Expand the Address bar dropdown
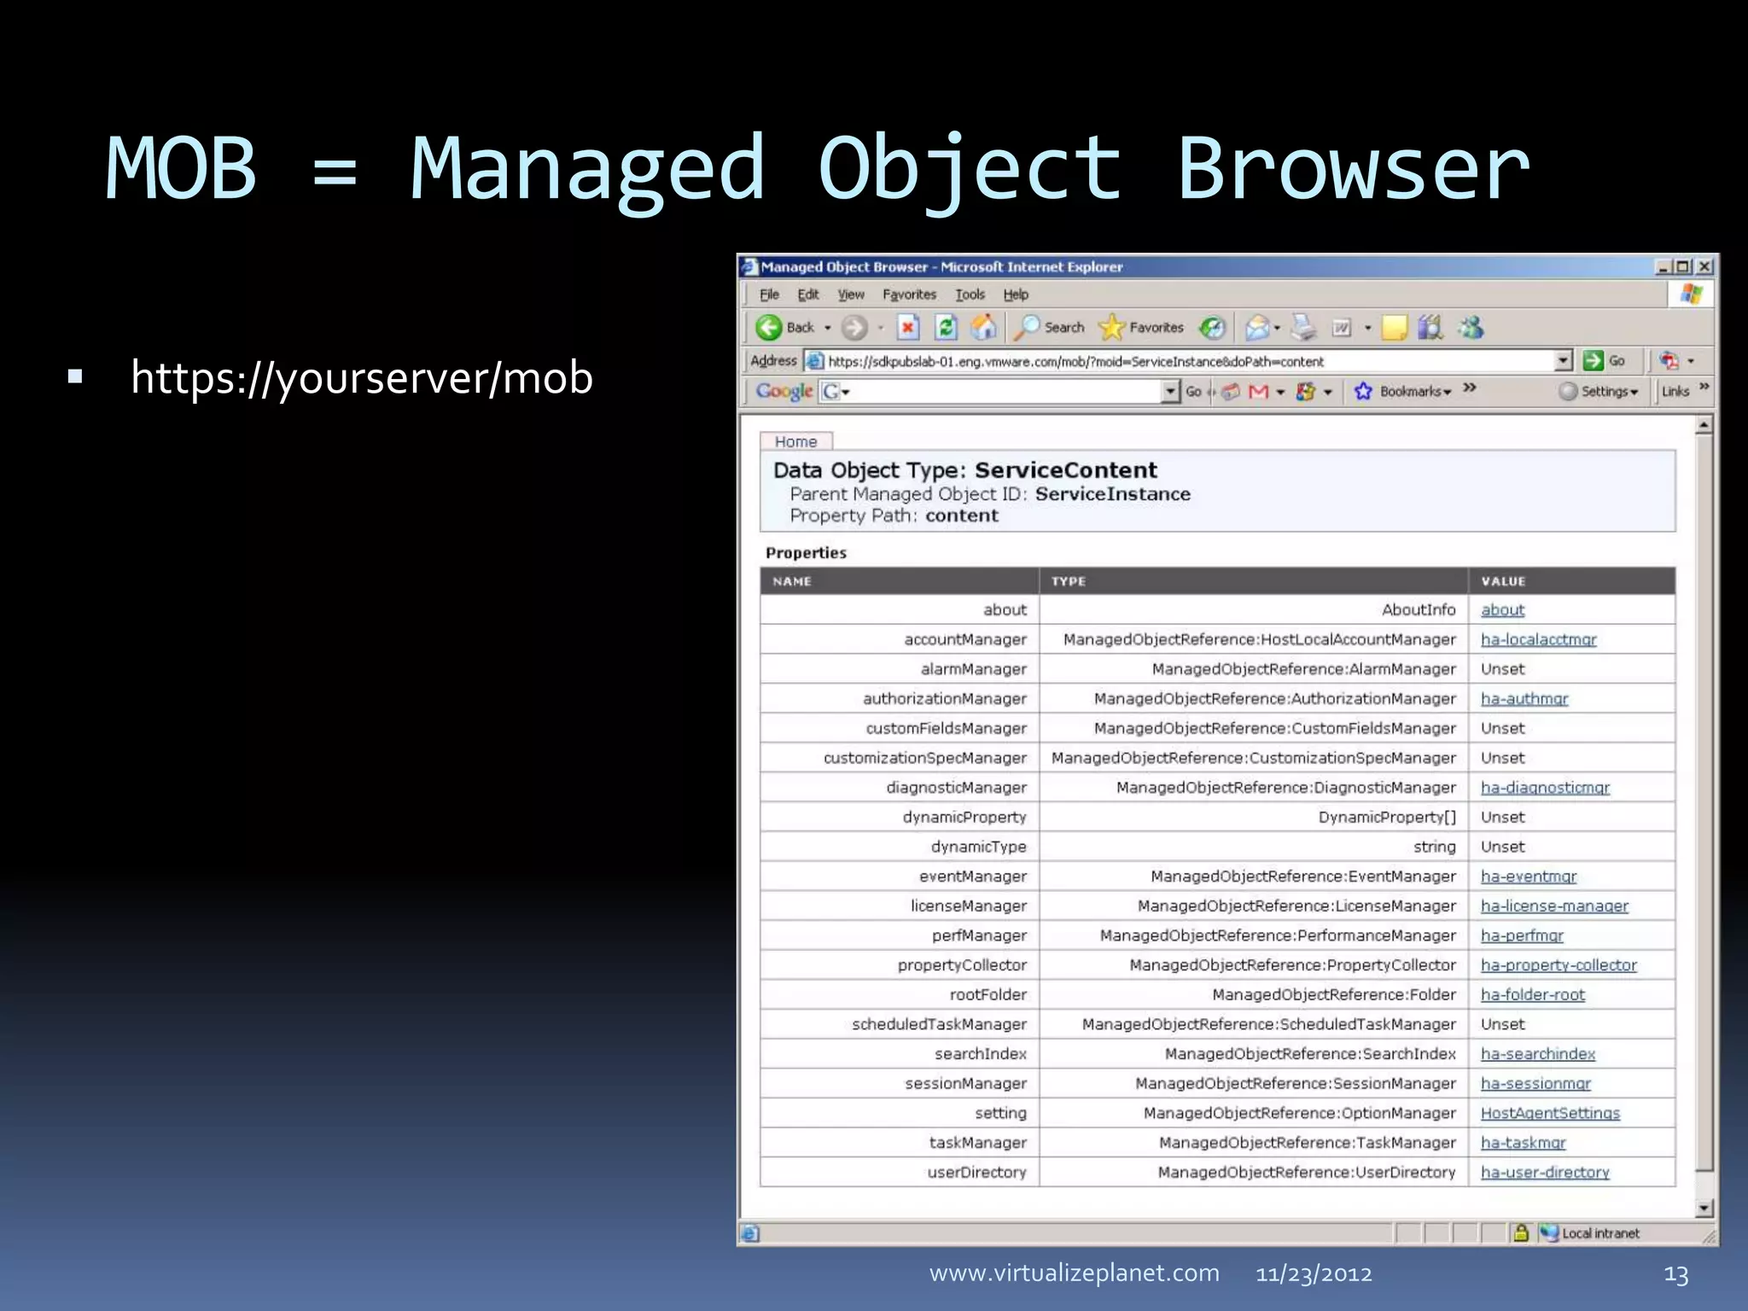This screenshot has height=1311, width=1748. 1564,361
